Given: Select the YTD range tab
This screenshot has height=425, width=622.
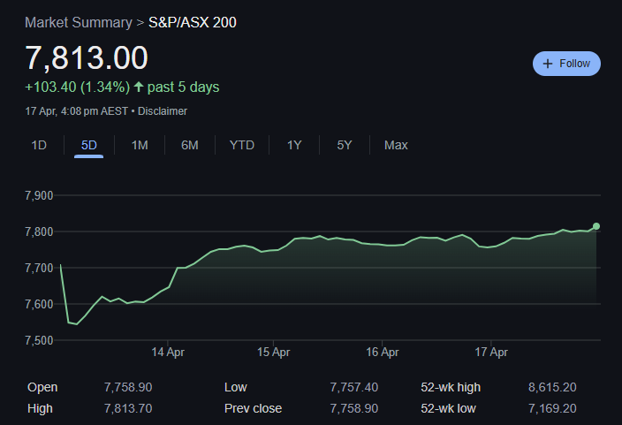Looking at the screenshot, I should [x=242, y=145].
